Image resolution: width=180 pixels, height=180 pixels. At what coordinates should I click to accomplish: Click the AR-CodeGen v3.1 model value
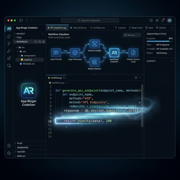(164, 49)
